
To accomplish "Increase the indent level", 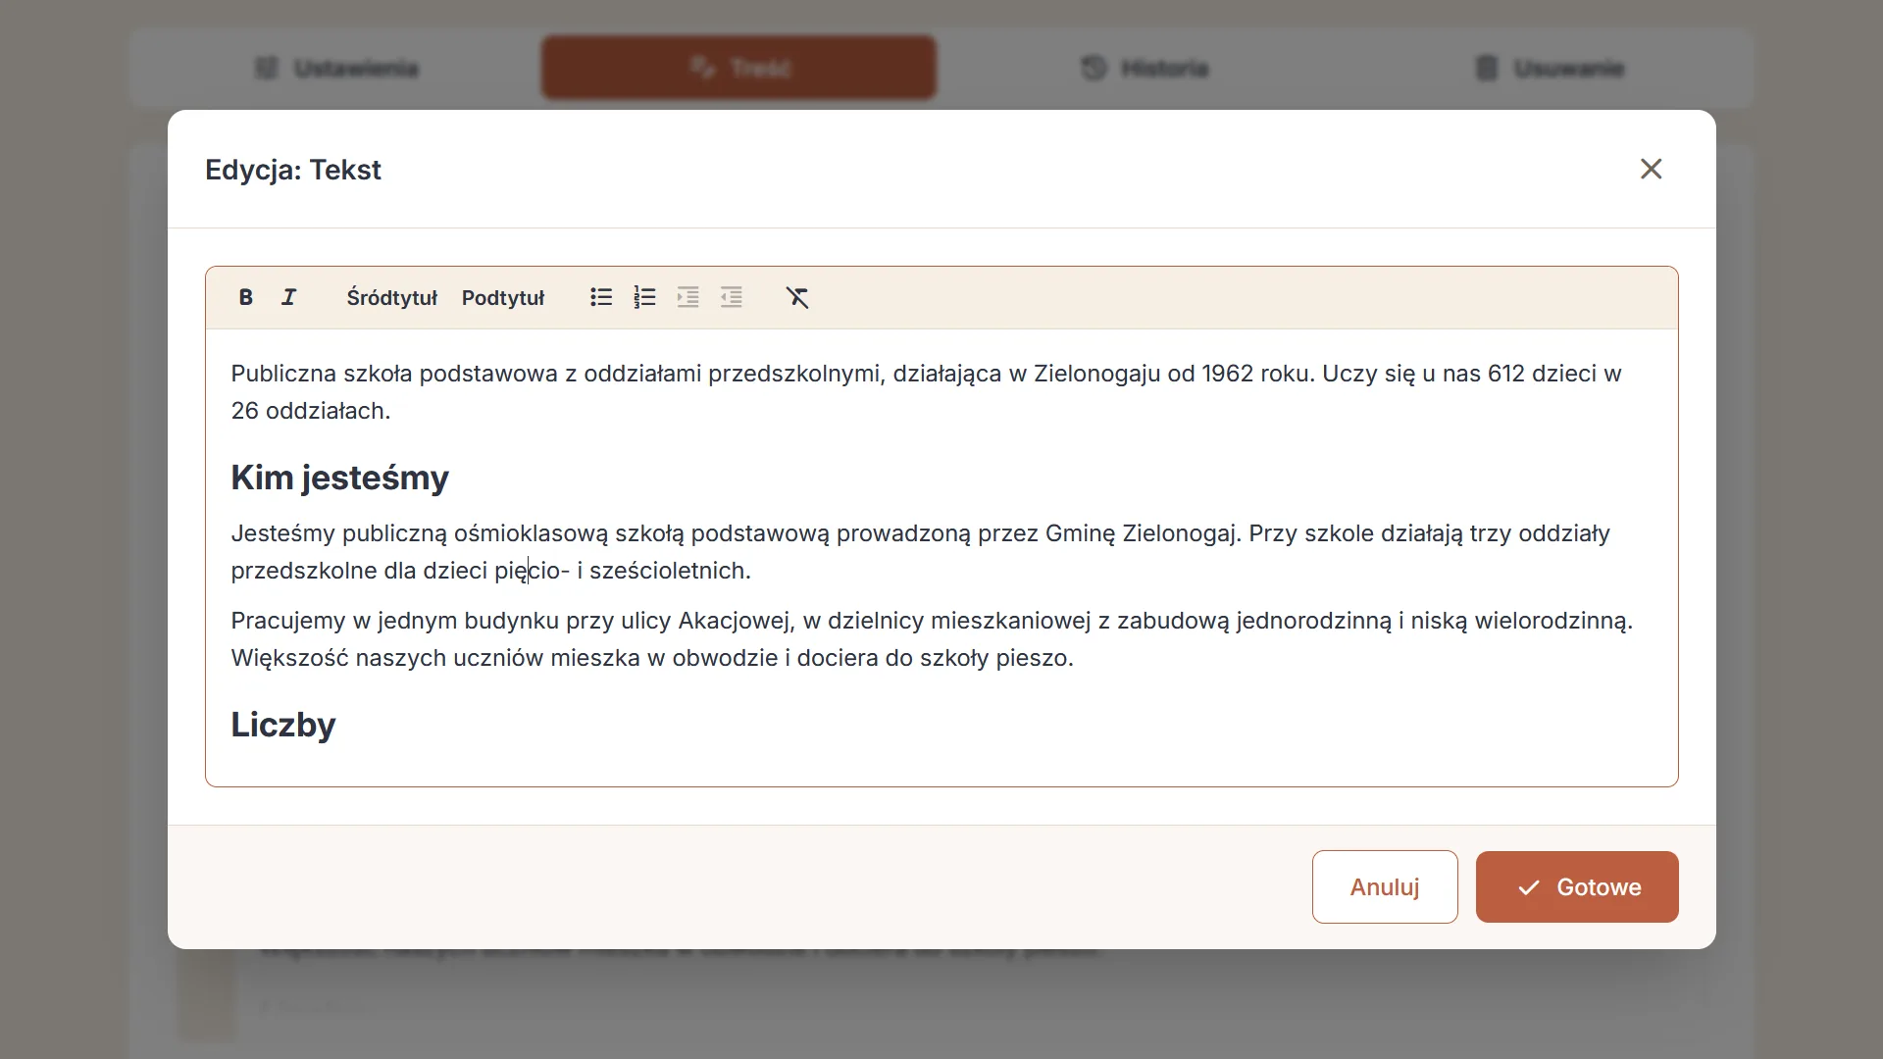I will 687,297.
